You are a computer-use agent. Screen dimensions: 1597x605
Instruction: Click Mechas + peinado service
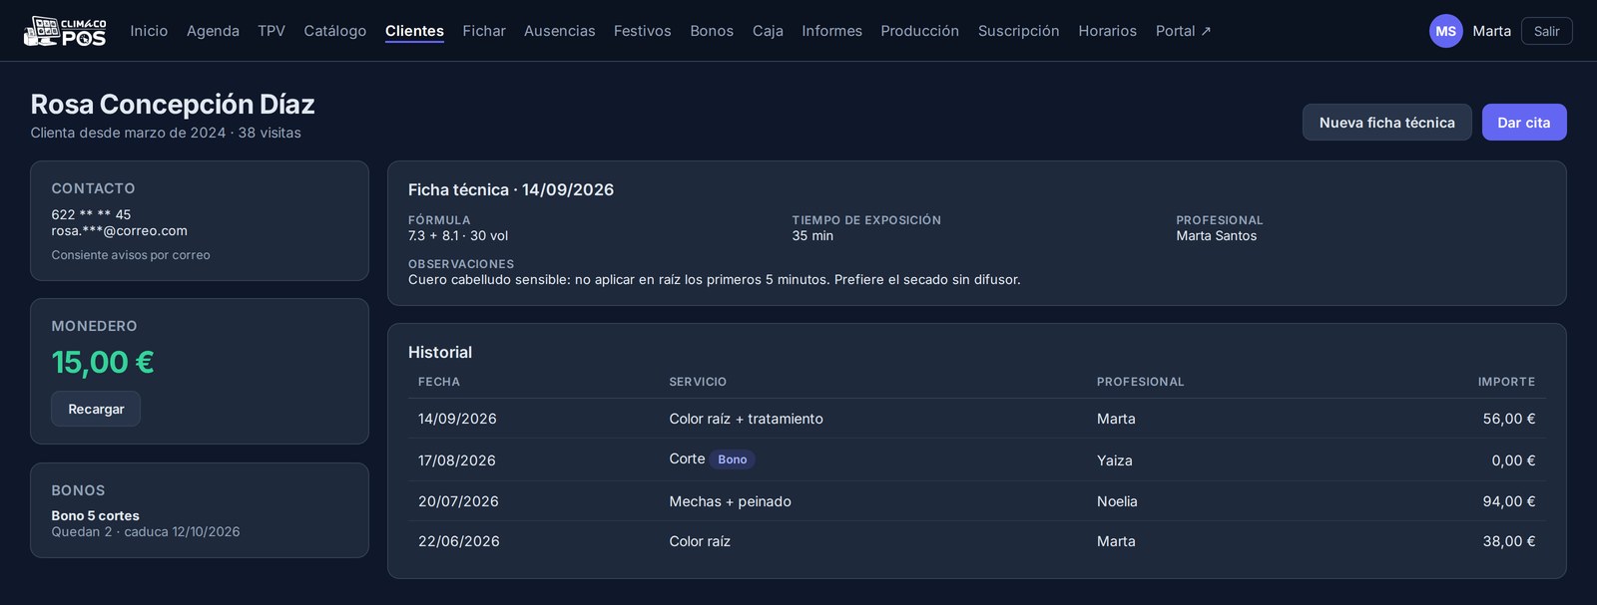coord(730,501)
